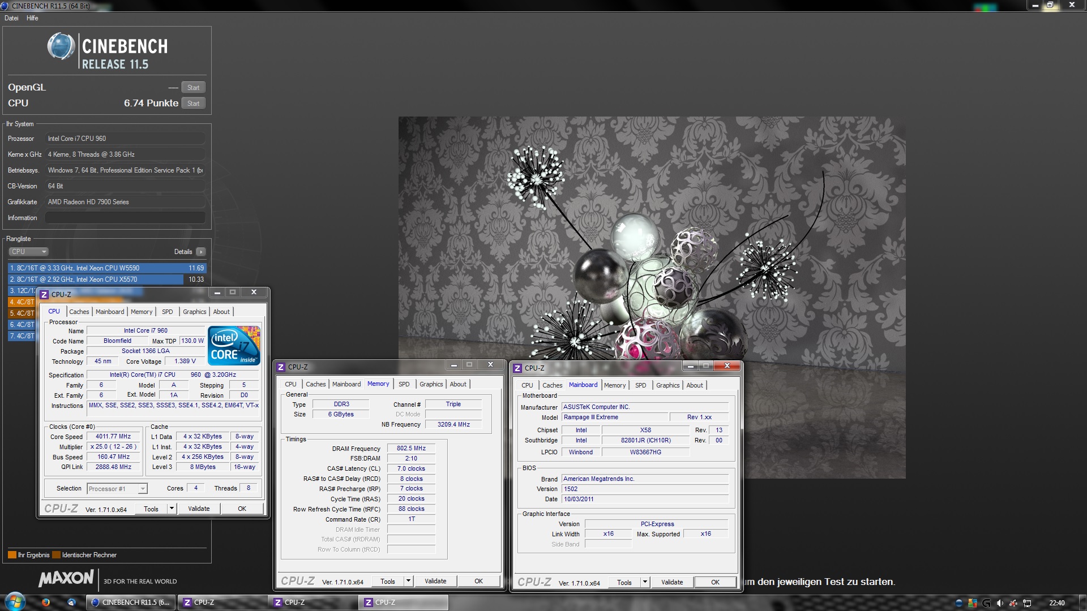Screen dimensions: 1087x611
Task: Launch Firefox from the taskbar
Action: click(46, 603)
